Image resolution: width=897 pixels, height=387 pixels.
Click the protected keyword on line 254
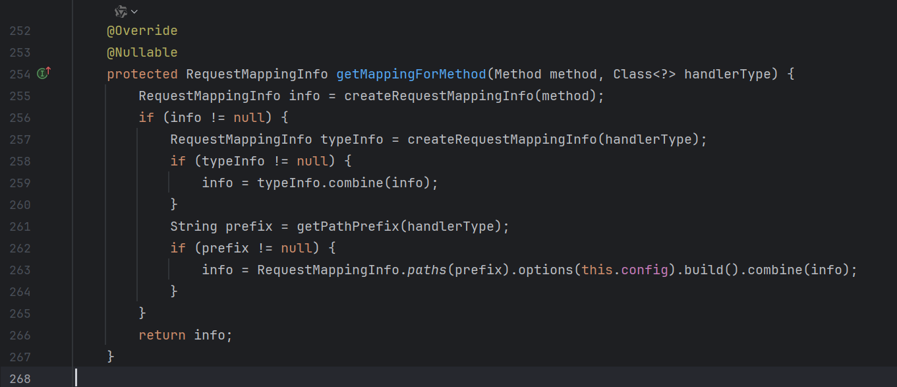click(x=142, y=74)
